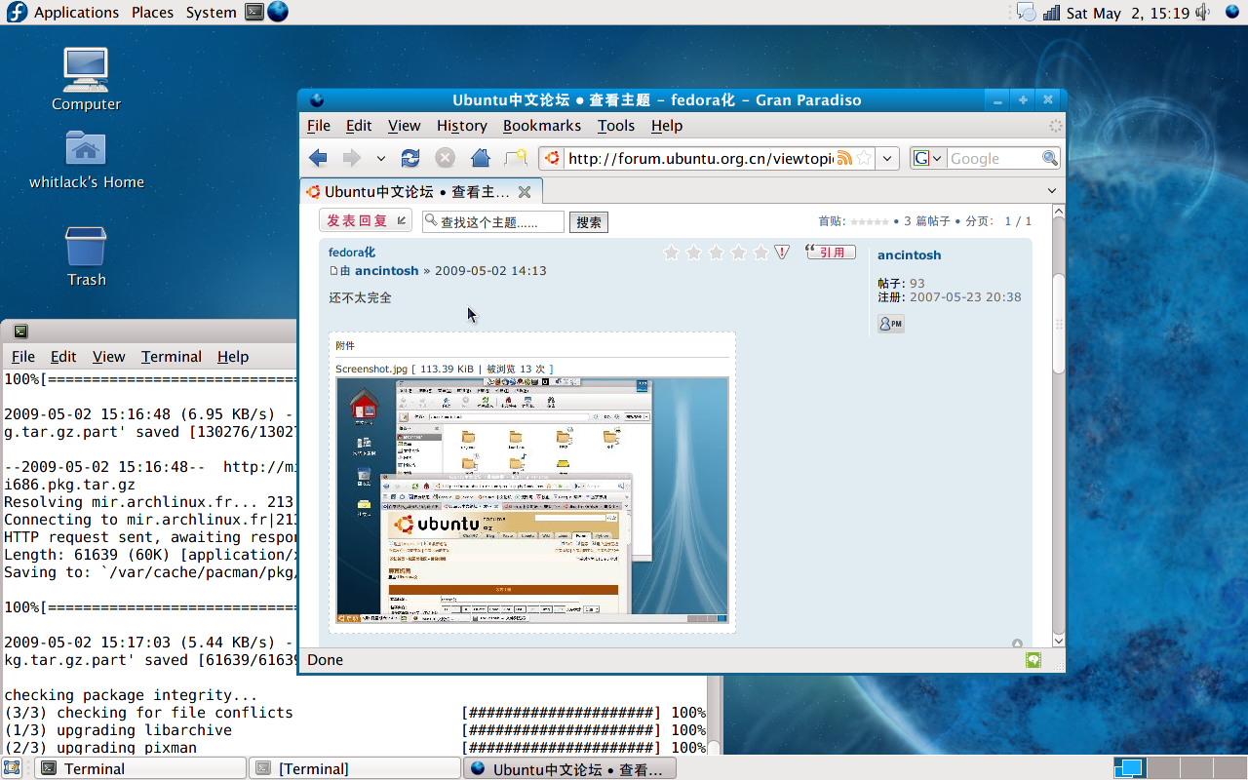
Task: Open the fedora化 post title link
Action: coord(352,253)
